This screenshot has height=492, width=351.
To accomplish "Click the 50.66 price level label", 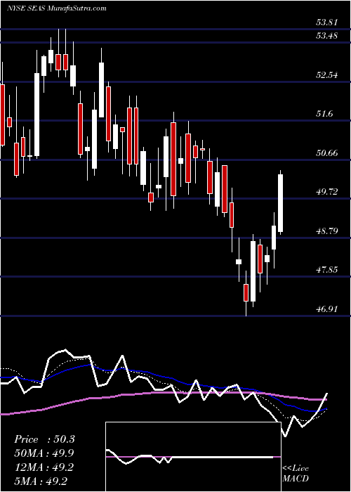I will 326,153.
